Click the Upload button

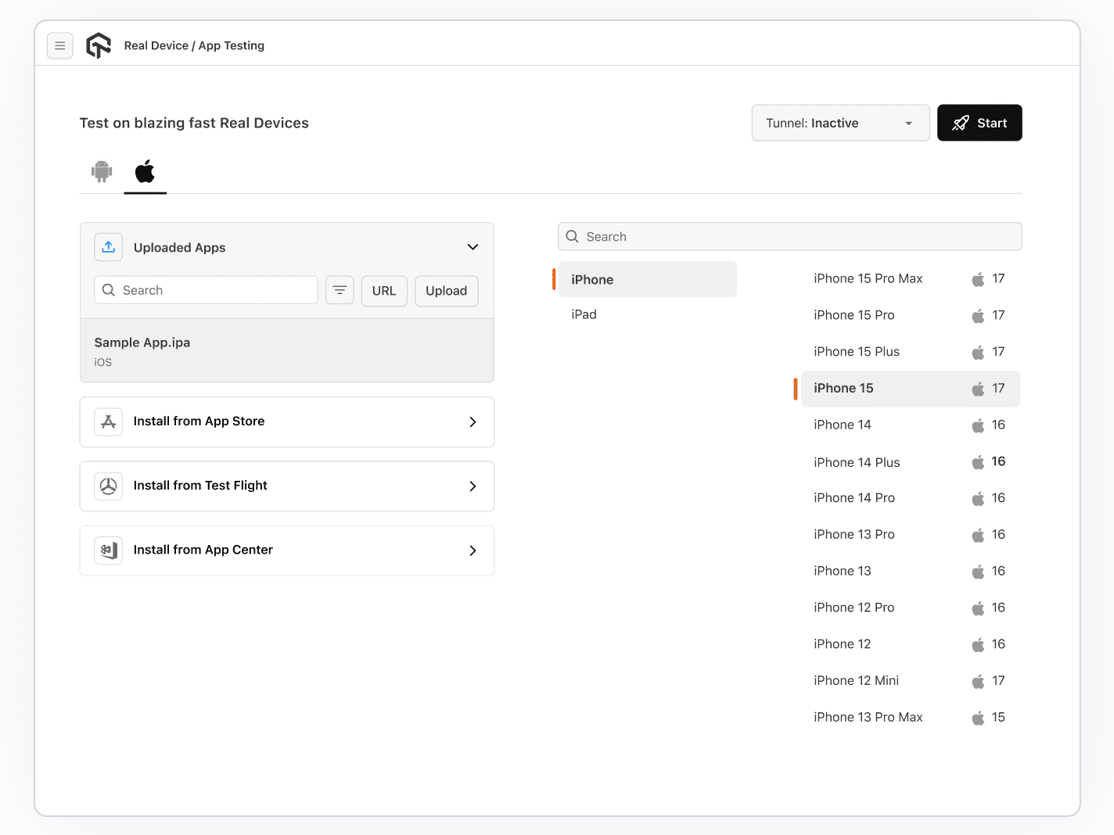pos(446,290)
